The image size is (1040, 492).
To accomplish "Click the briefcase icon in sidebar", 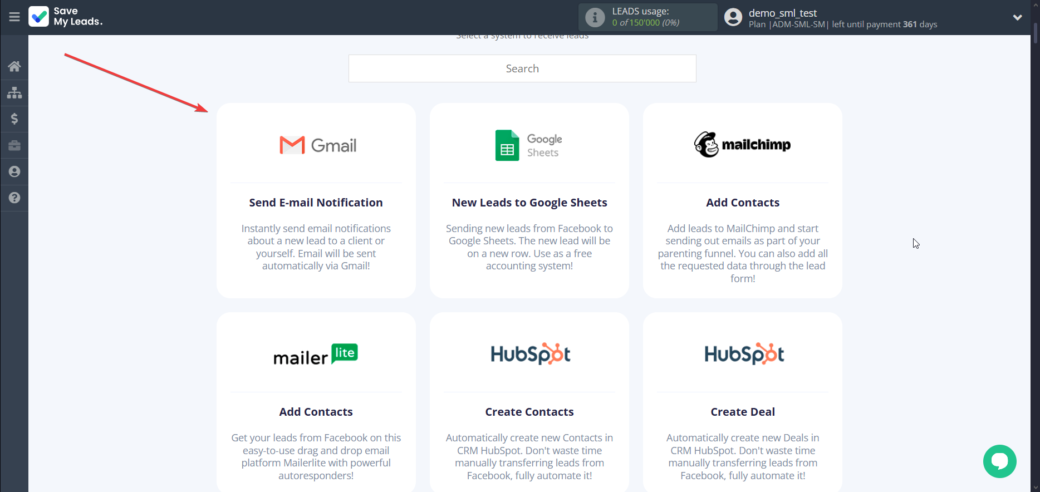I will point(14,145).
